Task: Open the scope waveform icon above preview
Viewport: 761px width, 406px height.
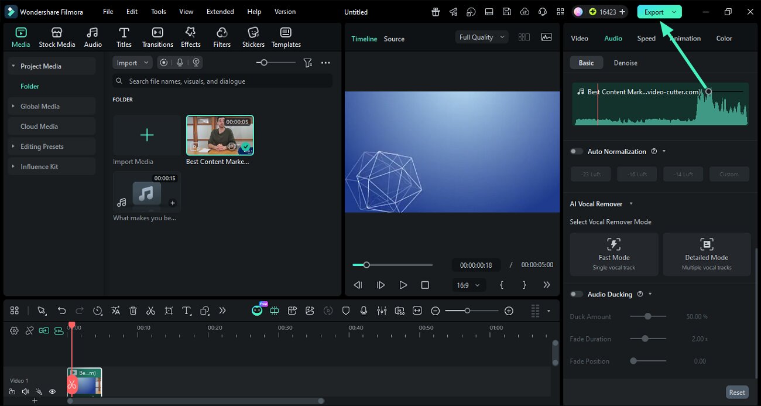Action: click(x=546, y=37)
